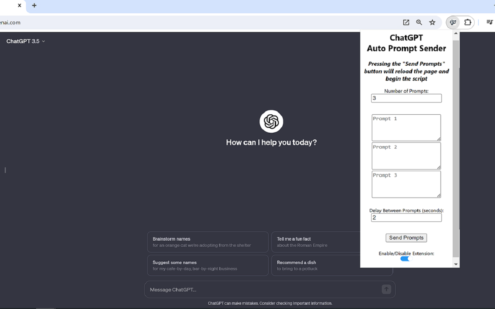
Task: Toggle the Enable/Disable Extension switch
Action: click(x=405, y=259)
